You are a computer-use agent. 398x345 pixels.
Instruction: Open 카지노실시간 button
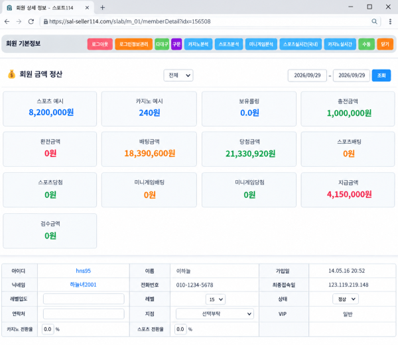tap(340, 44)
